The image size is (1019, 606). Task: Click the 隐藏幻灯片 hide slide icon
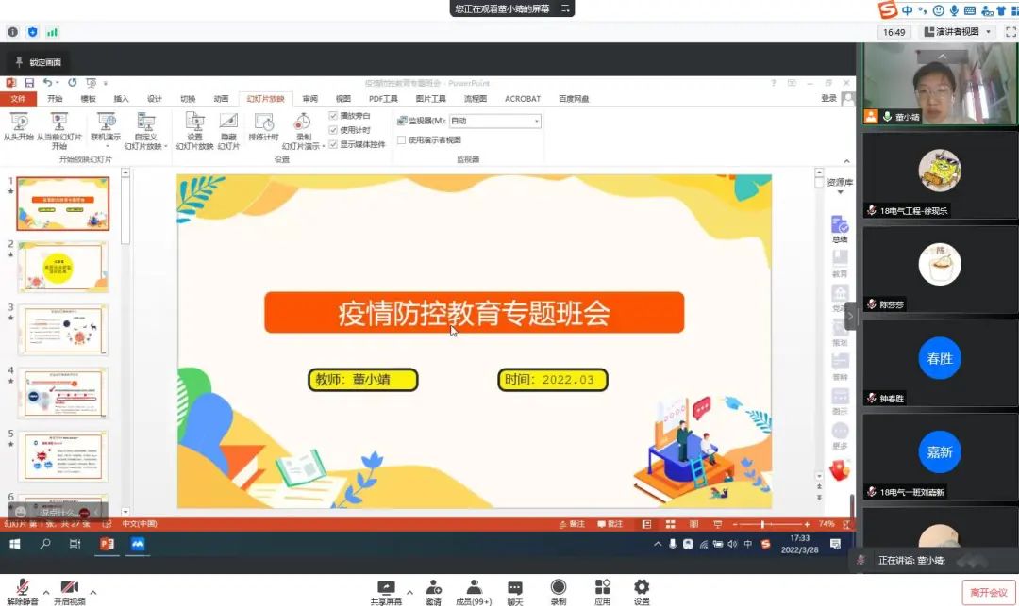(228, 122)
